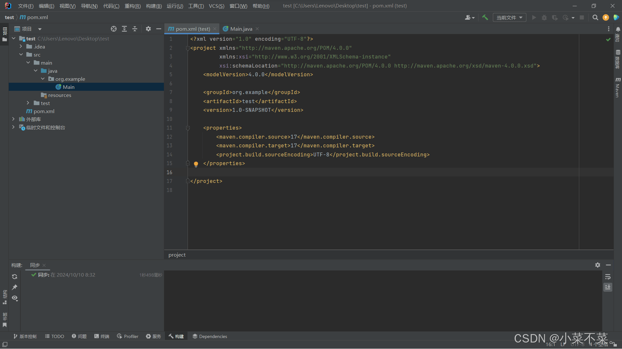Toggle tool window bars icon in status corner
This screenshot has height=349, width=622.
tap(5, 344)
